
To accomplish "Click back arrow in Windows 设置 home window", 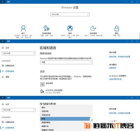I will 3,2.
